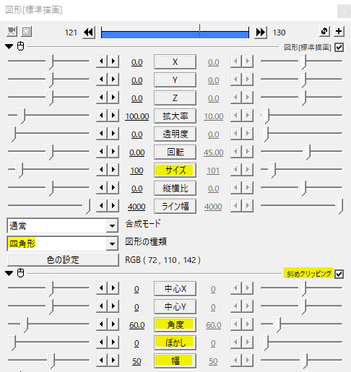Jump to the end frame with fast-forward button

pos(261,33)
